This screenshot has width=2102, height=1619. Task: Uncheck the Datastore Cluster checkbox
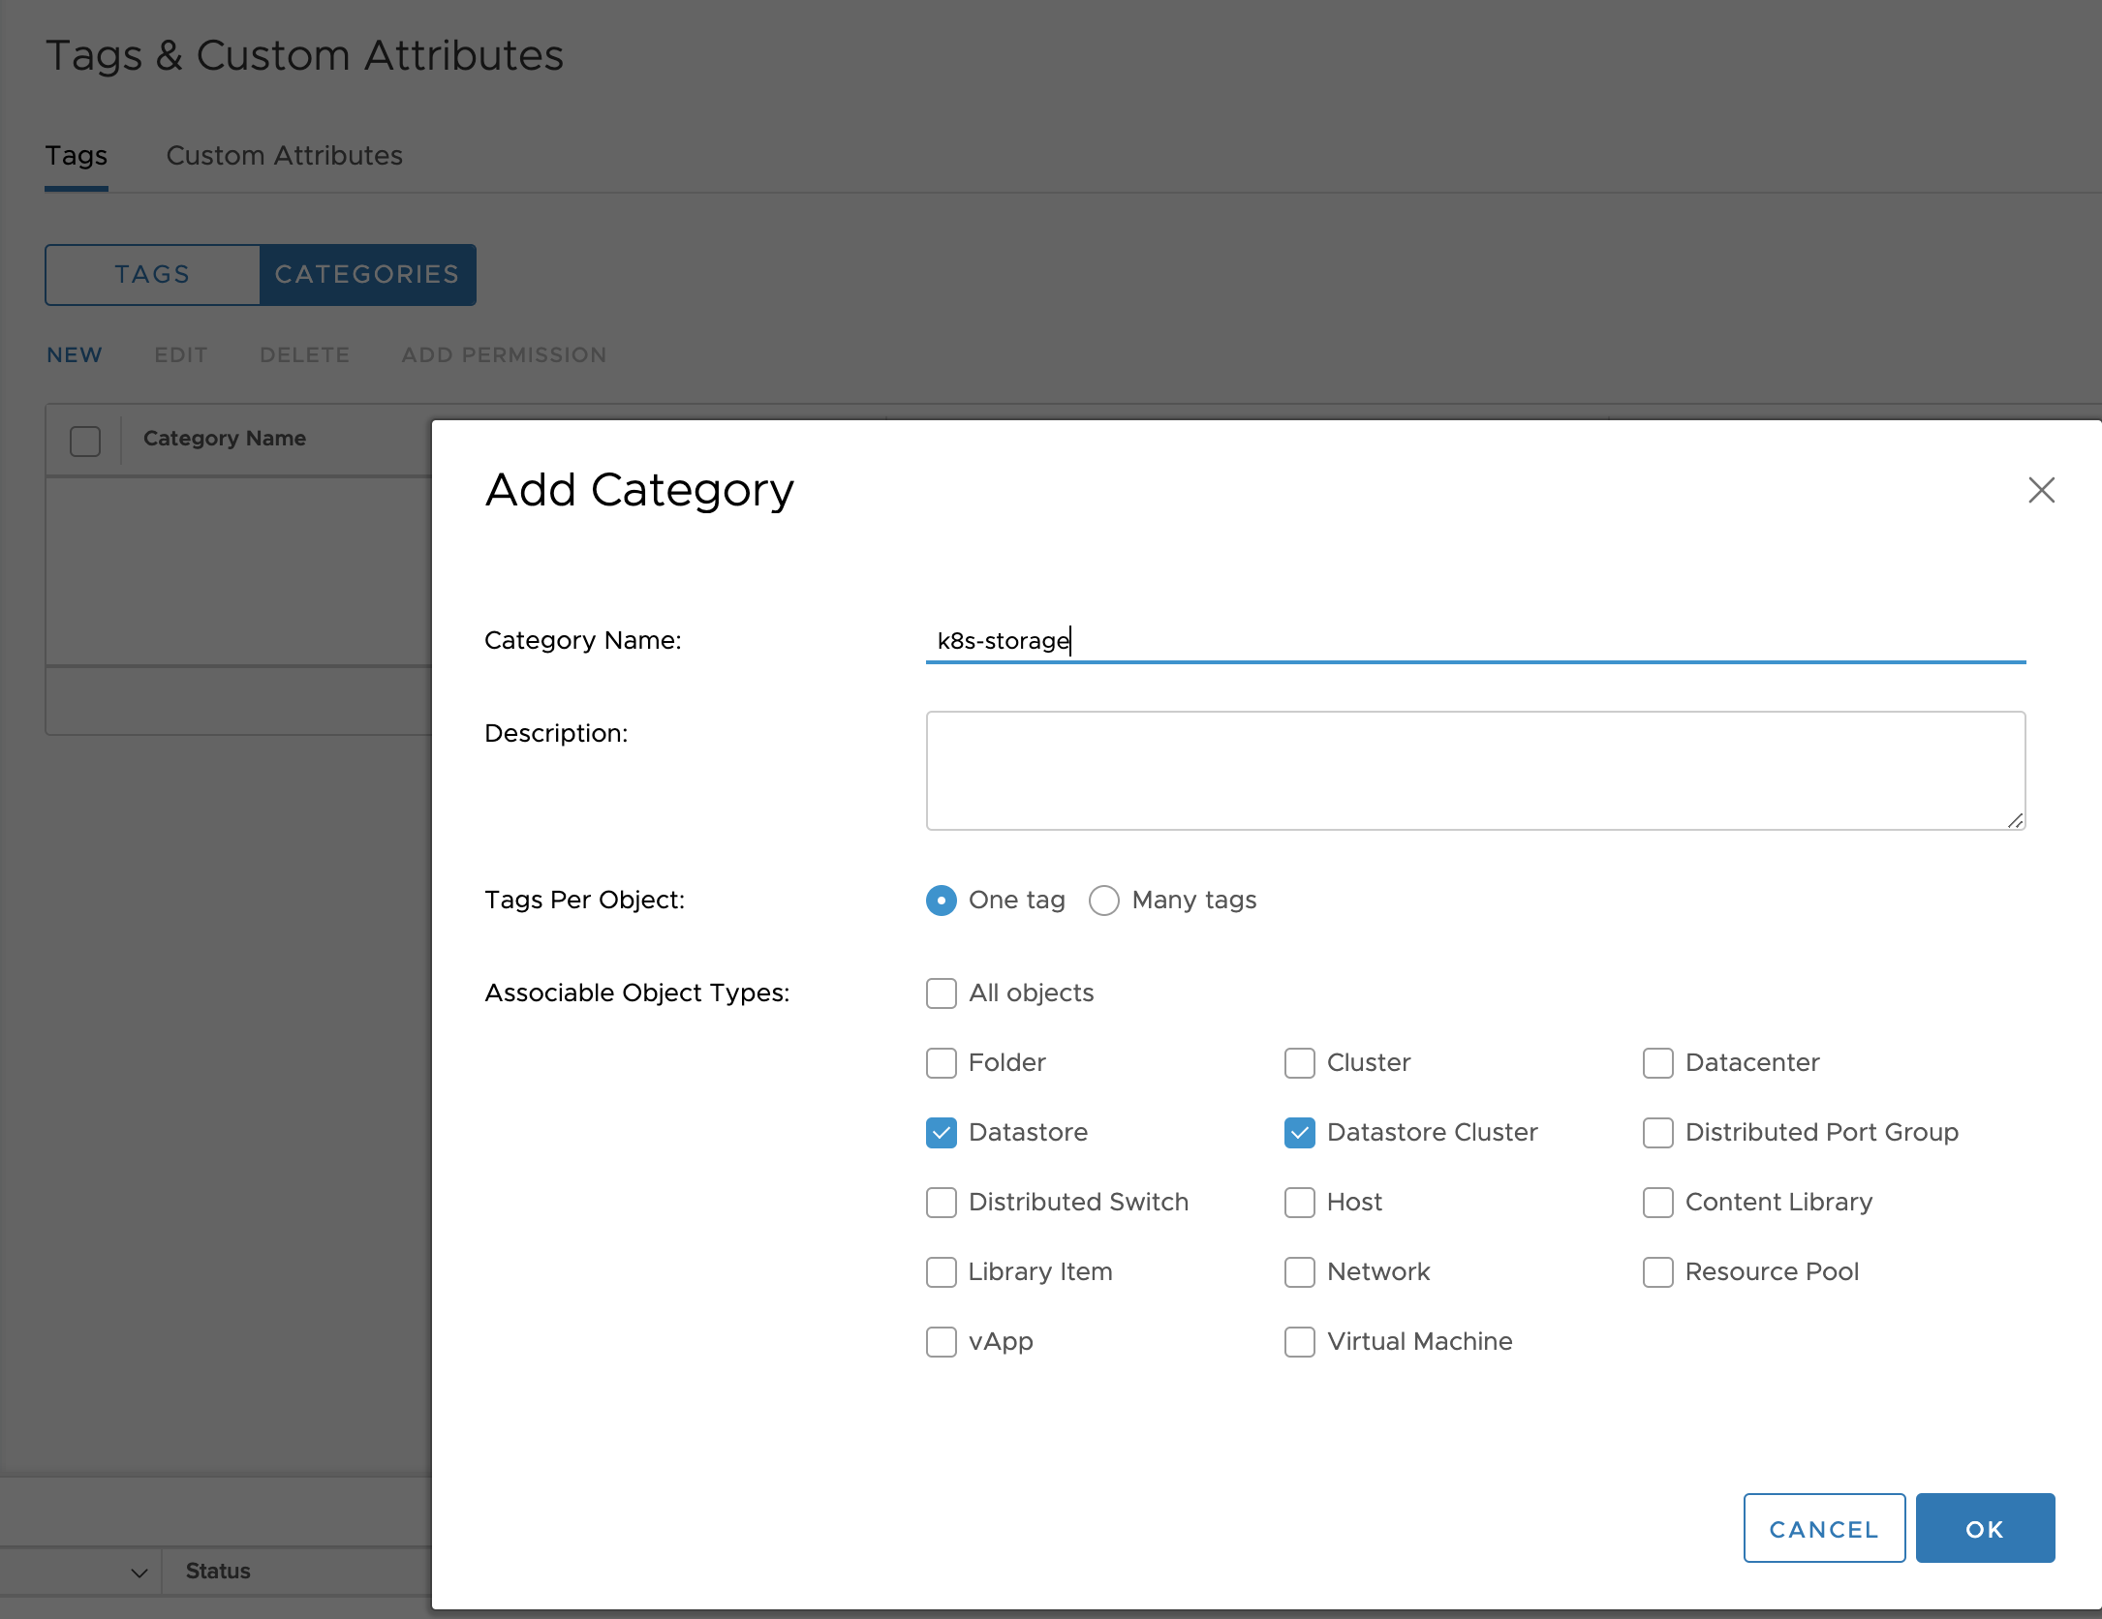coord(1300,1133)
